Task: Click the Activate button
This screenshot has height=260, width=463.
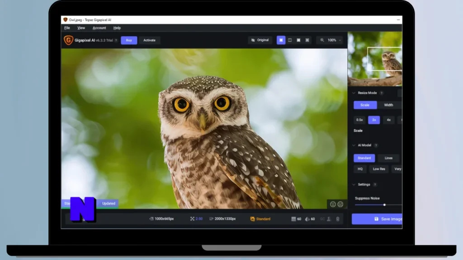Action: pyautogui.click(x=149, y=40)
